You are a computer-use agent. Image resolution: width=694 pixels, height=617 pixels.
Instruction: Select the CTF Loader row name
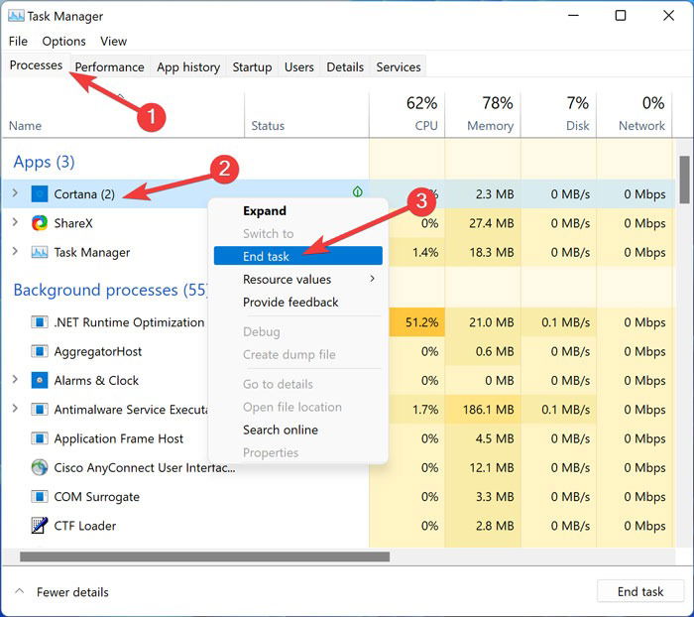(x=85, y=526)
